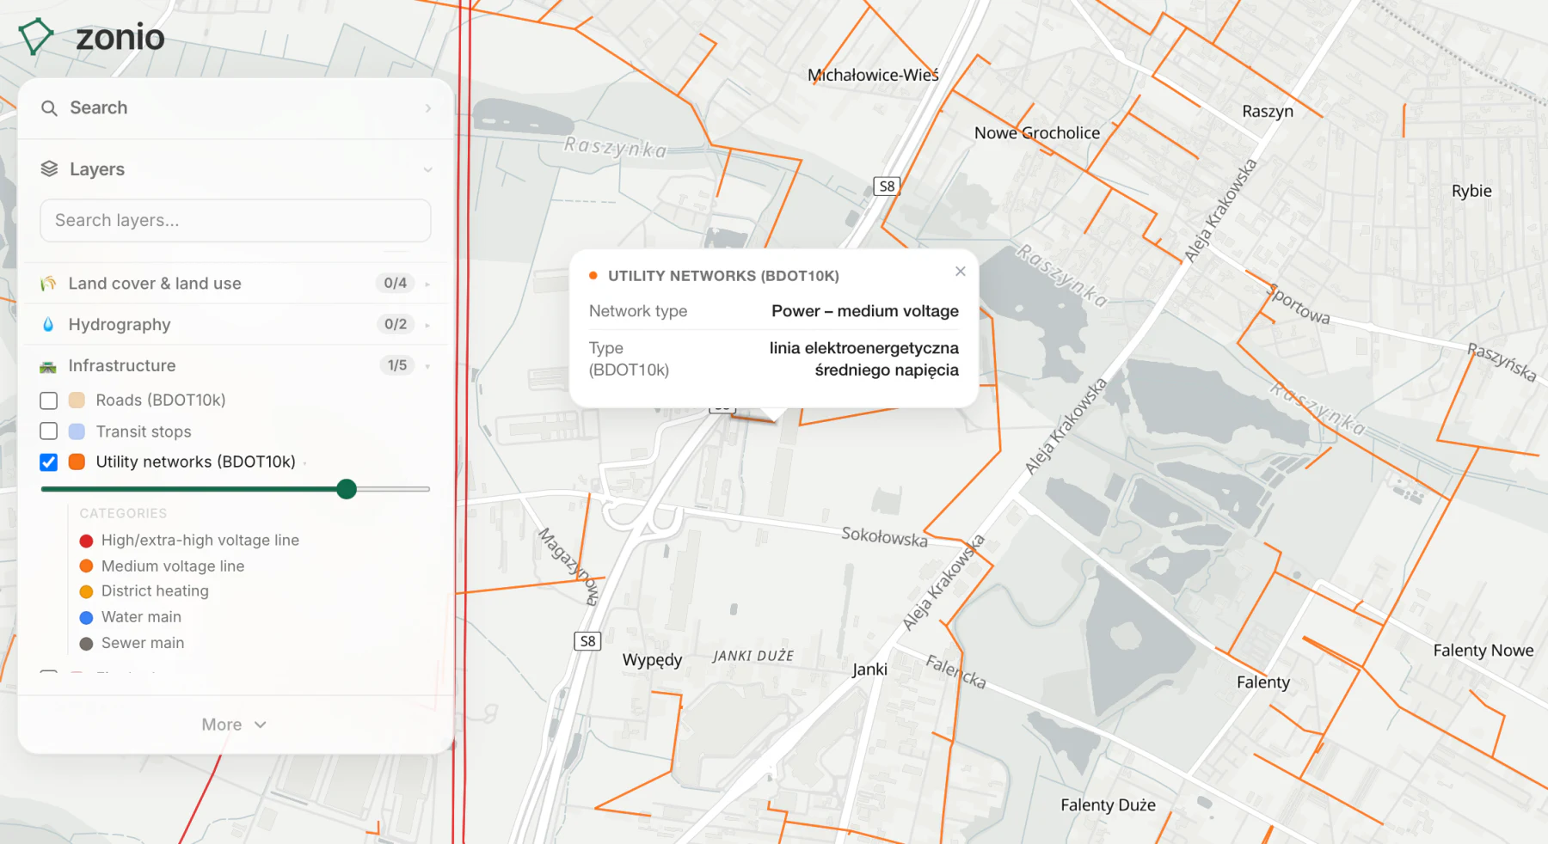Adjust the Utility networks opacity slider handle

coord(347,489)
